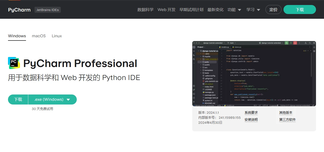Click the PyCharm PC product icon
Viewport: 324px width, 152px height.
(x=14, y=63)
